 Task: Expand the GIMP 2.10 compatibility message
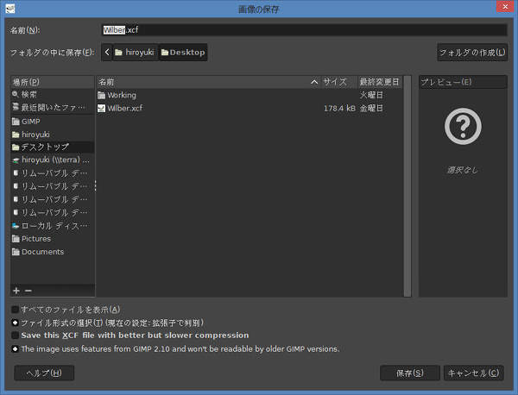click(x=15, y=348)
